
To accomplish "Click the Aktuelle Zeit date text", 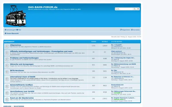I will pyautogui.click(x=126, y=37).
